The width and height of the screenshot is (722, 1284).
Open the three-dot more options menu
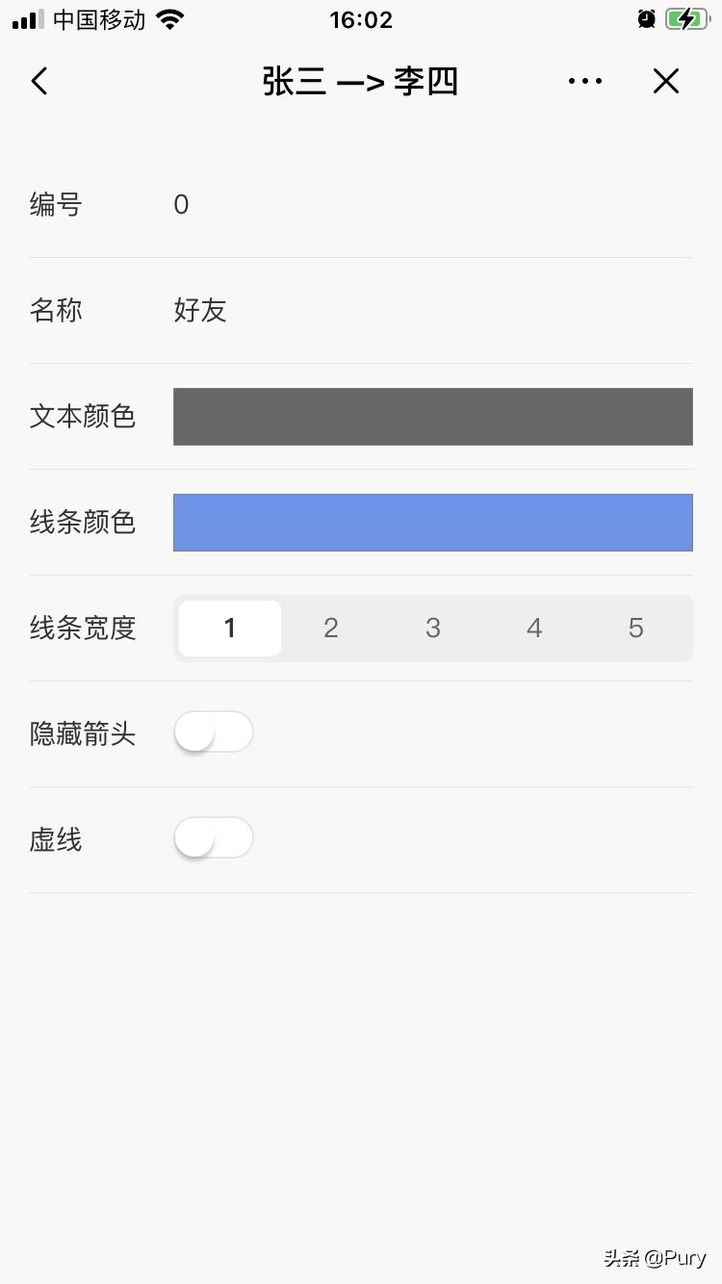point(585,81)
